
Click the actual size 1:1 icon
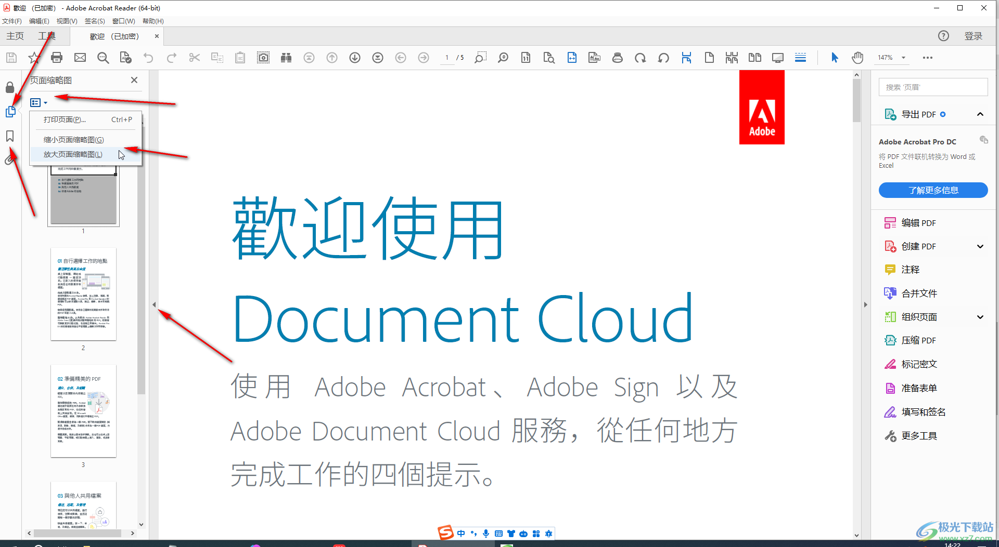[526, 58]
